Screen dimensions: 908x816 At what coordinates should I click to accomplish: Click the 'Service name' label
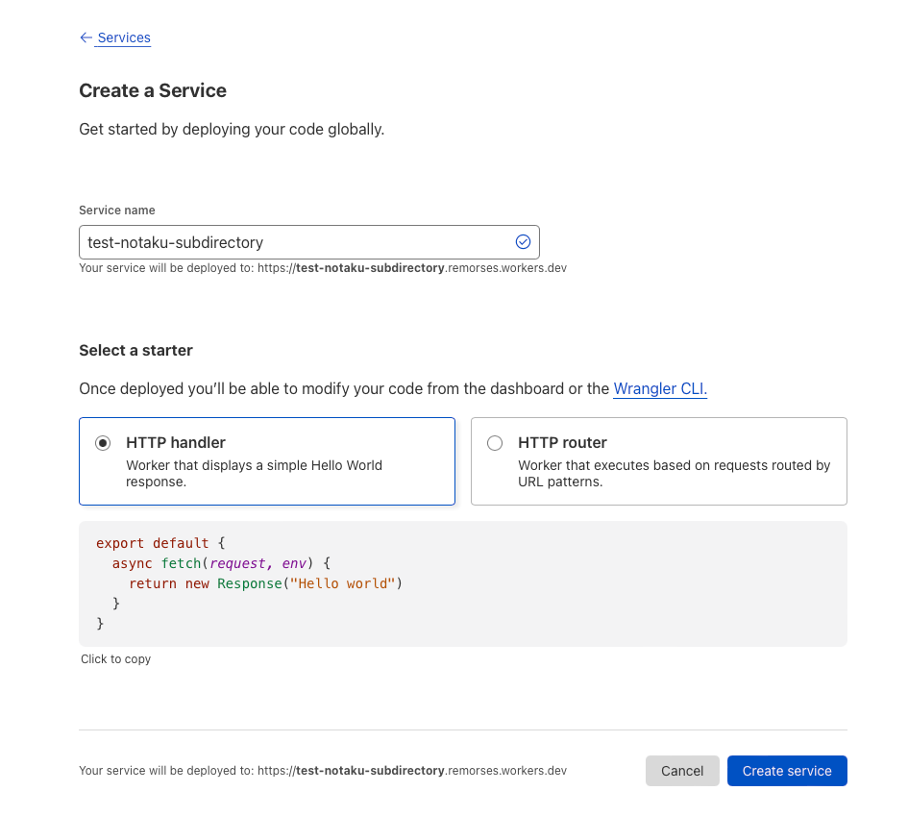coord(117,210)
